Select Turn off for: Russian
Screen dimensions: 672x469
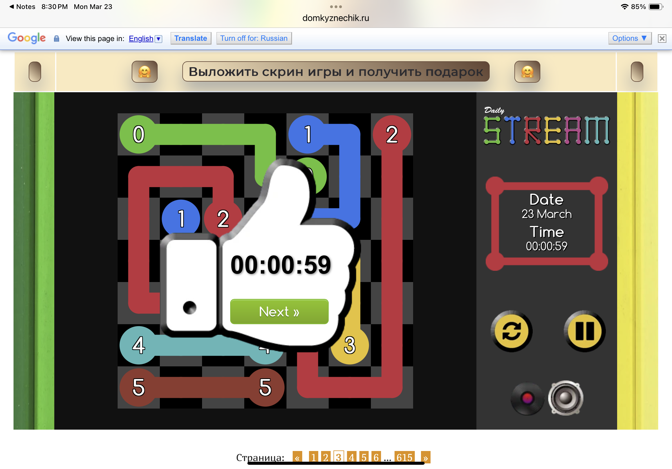point(254,38)
